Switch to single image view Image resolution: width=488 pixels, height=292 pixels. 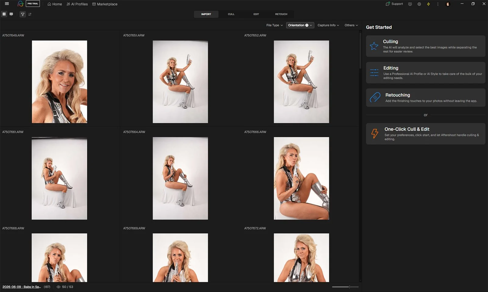[x=11, y=14]
